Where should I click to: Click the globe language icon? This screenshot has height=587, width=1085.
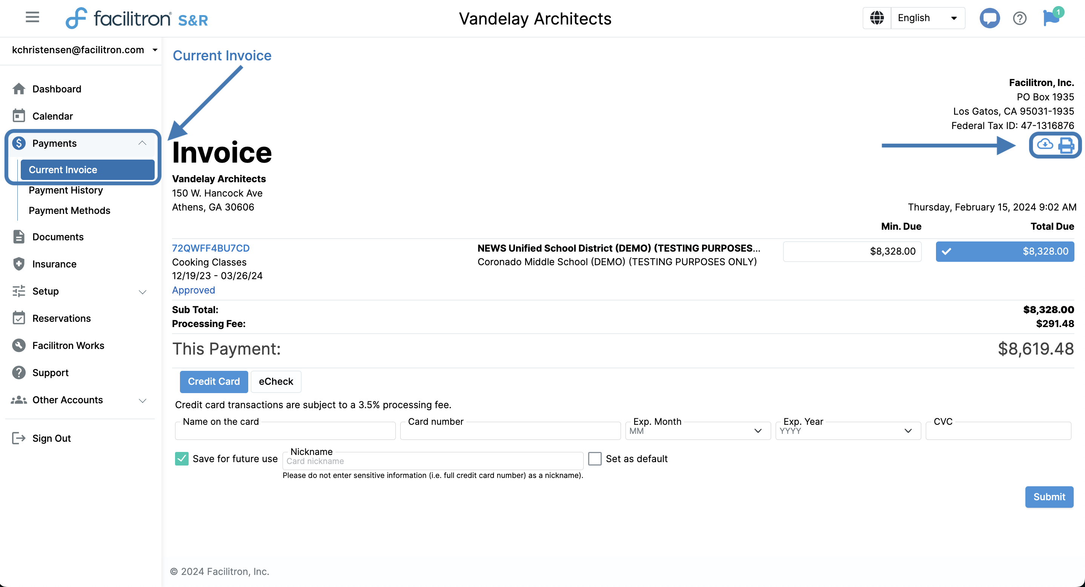(877, 18)
